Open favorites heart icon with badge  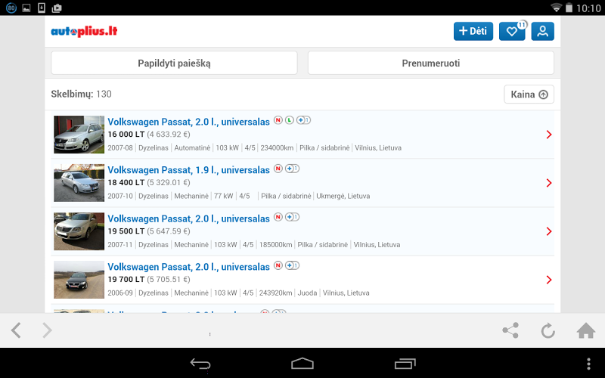coord(512,31)
